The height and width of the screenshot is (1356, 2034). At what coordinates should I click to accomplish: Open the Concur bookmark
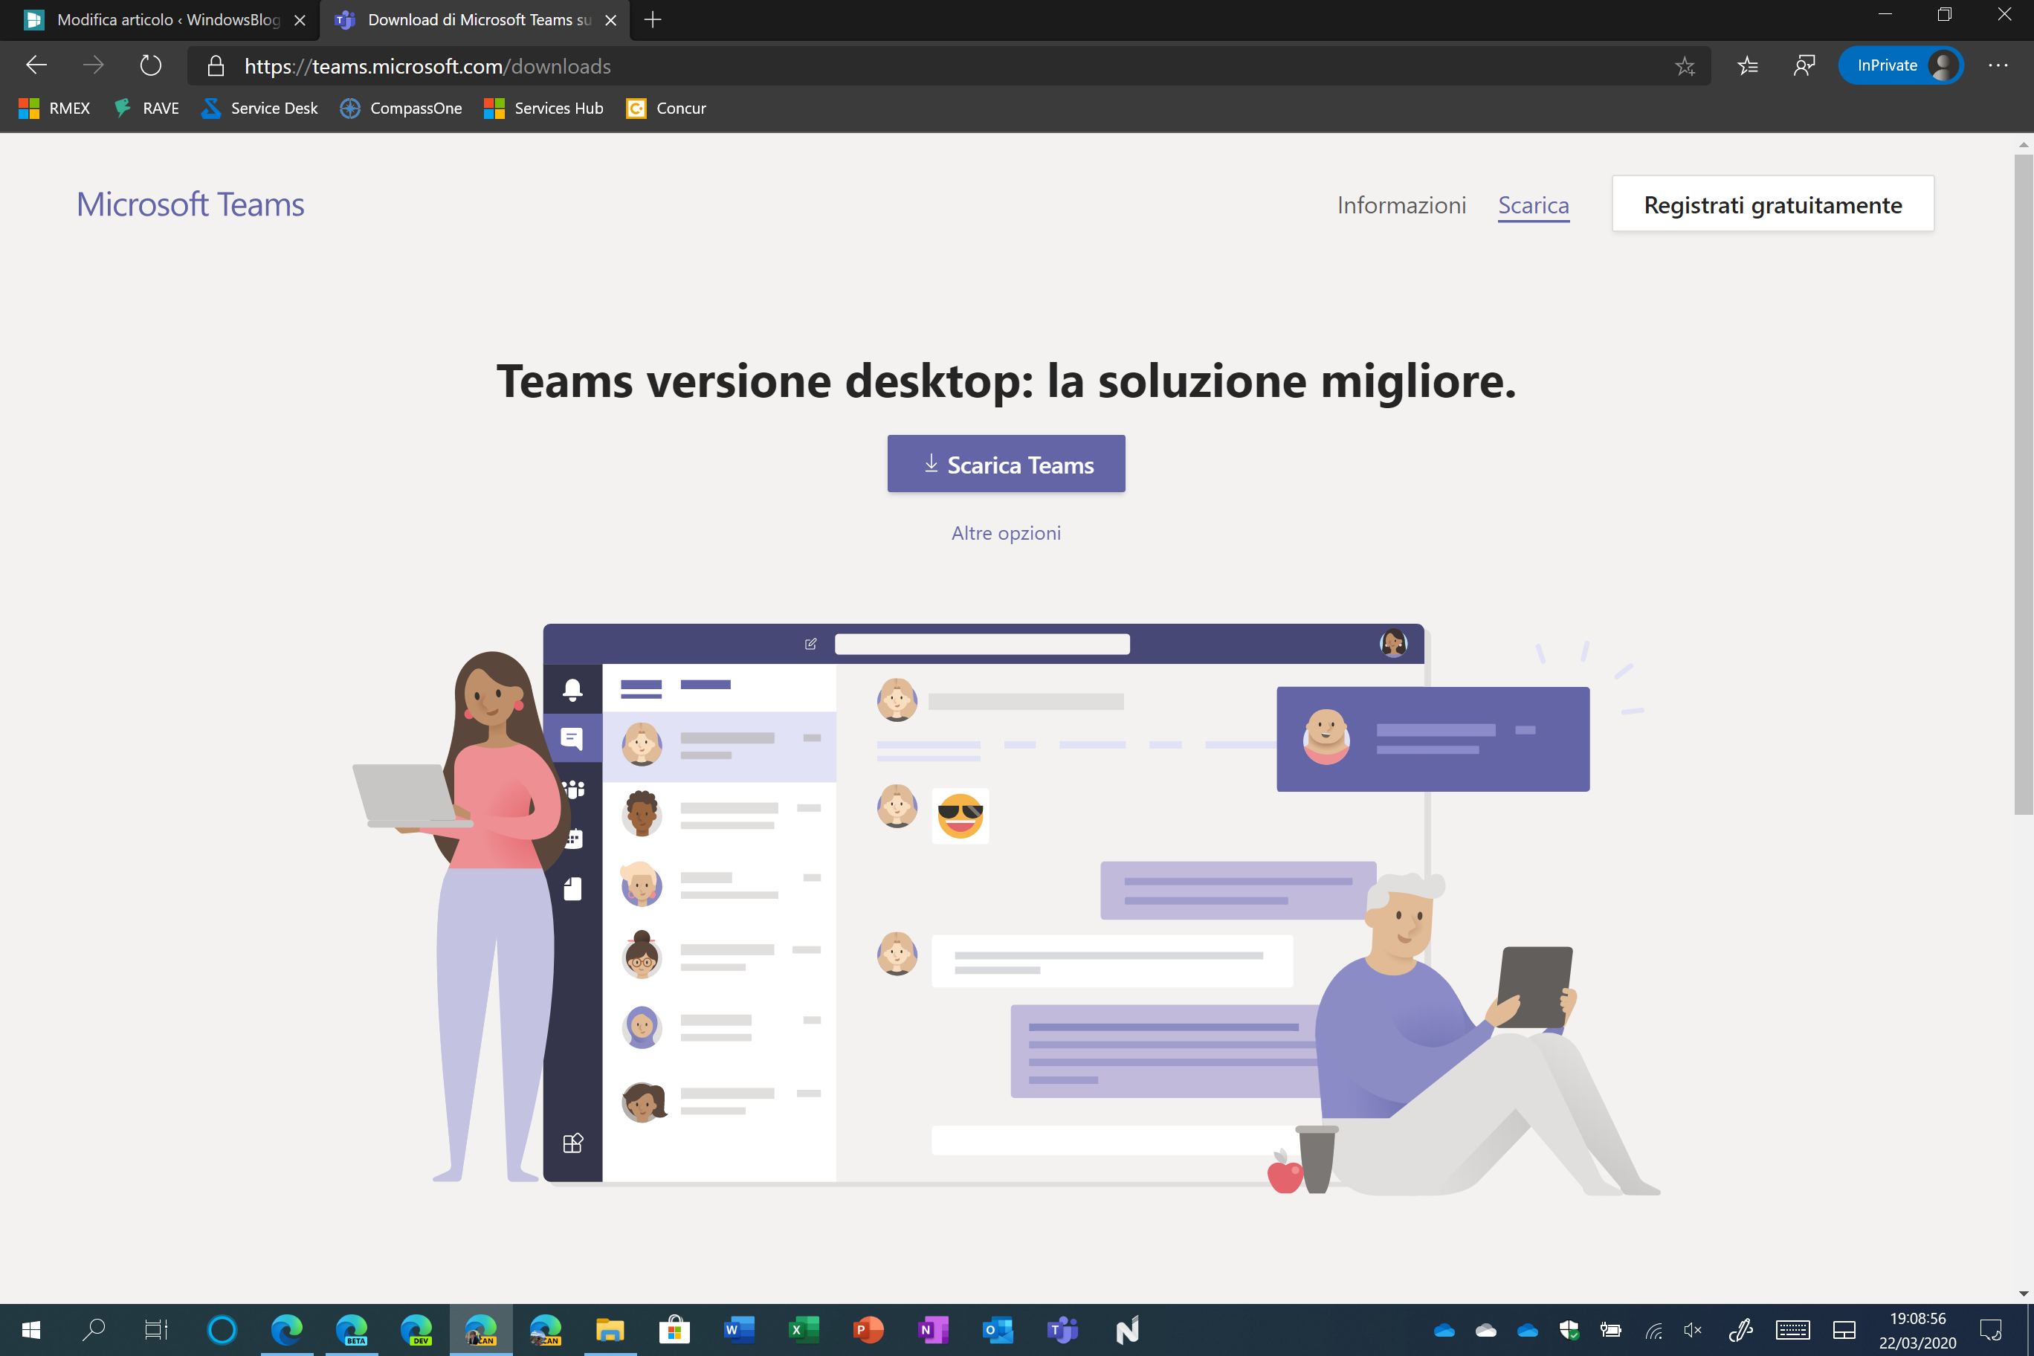pos(666,108)
